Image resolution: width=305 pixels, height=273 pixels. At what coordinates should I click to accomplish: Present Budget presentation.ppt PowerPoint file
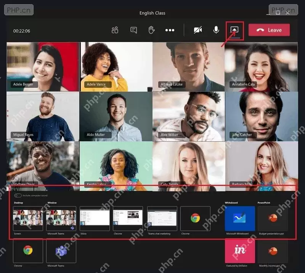coord(273,218)
